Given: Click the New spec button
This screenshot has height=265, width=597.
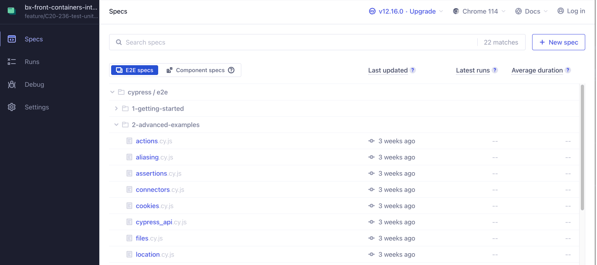Looking at the screenshot, I should (x=558, y=42).
